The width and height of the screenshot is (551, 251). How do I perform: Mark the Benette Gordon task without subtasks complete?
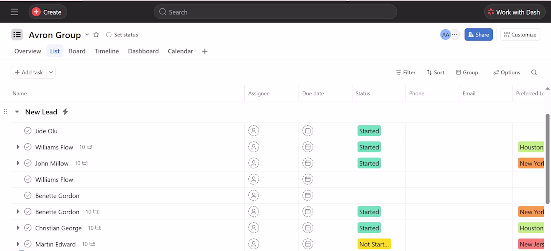point(28,195)
